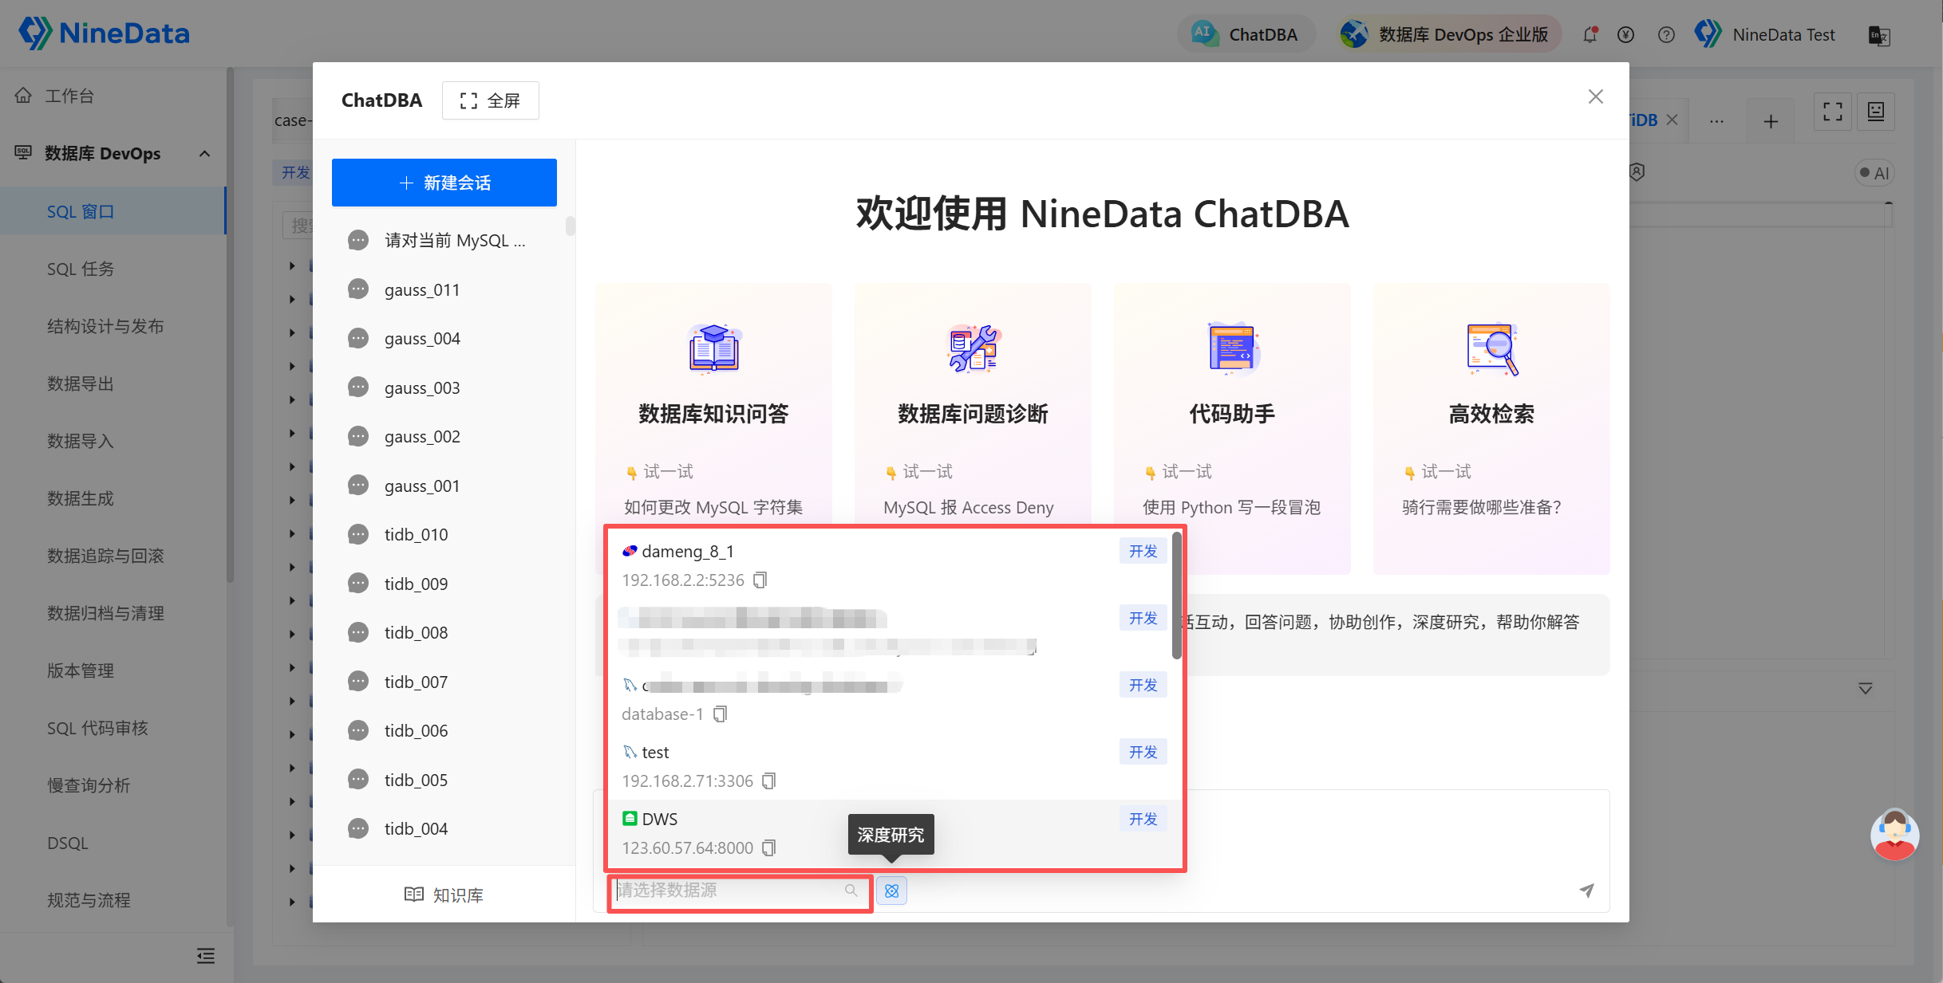1943x983 pixels.
Task: Try the 使用 Python 写一段冒泡 prompt
Action: coord(1231,508)
